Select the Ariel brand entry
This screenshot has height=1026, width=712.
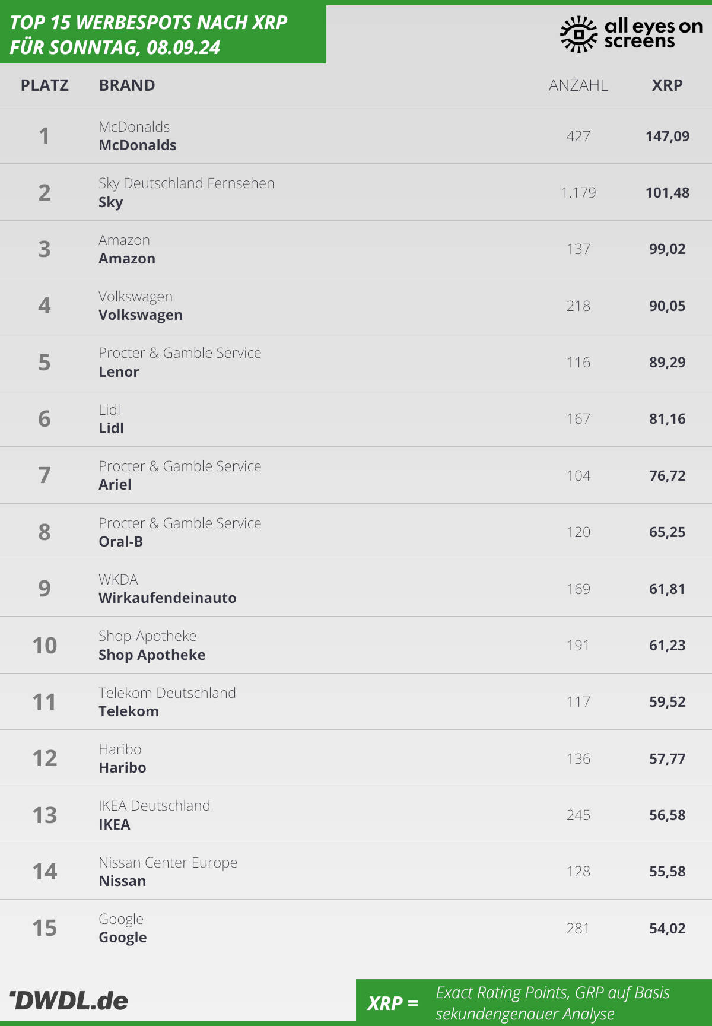pos(115,485)
